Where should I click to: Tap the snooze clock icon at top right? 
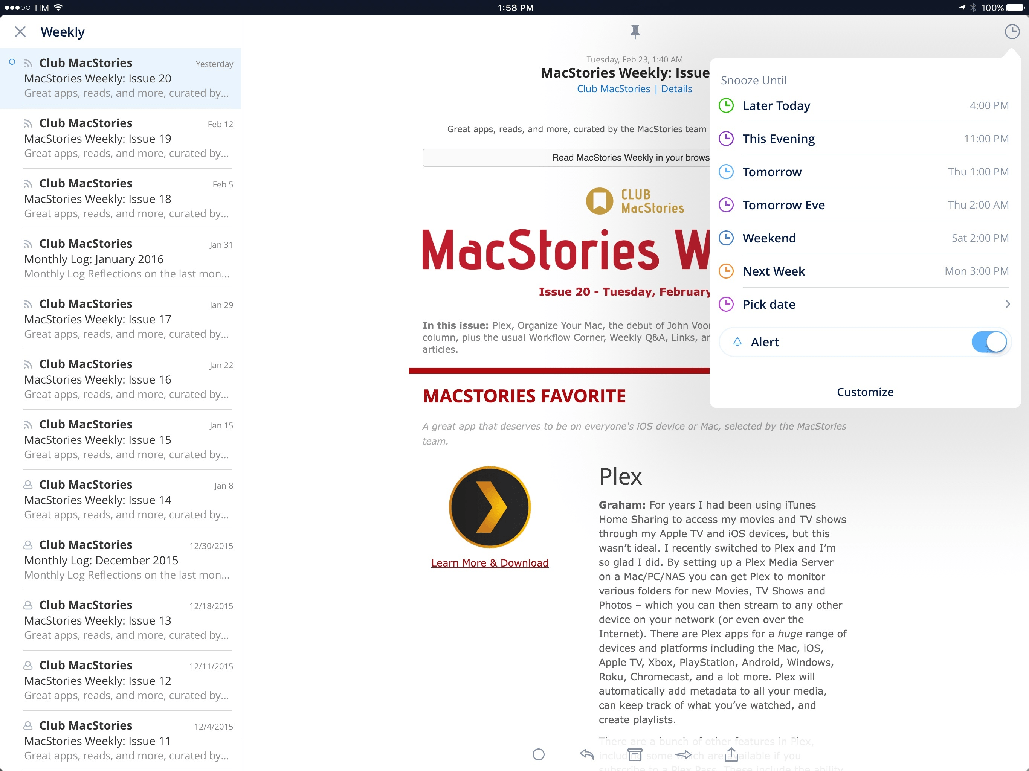click(1012, 32)
